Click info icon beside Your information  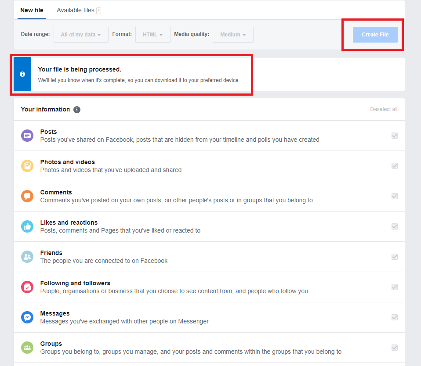point(77,110)
